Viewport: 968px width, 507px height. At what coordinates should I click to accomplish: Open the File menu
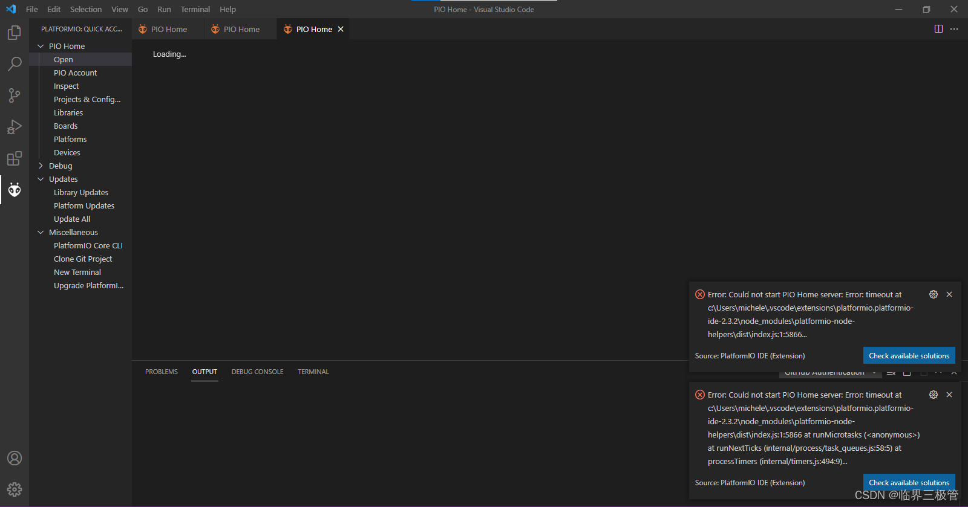point(32,9)
